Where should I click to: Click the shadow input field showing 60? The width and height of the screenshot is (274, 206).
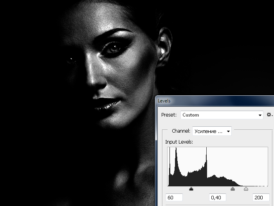point(174,197)
